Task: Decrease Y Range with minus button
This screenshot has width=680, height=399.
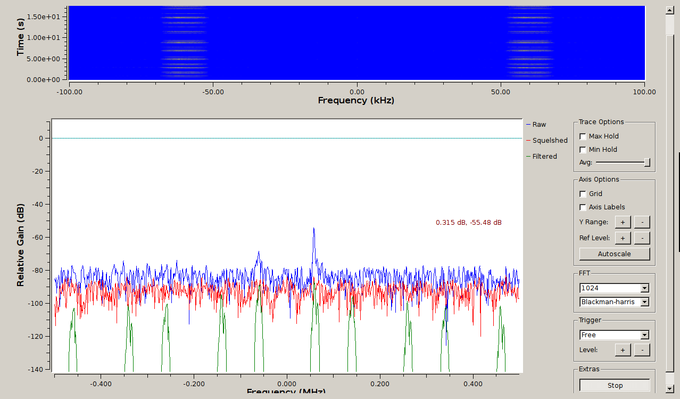Action: (642, 222)
